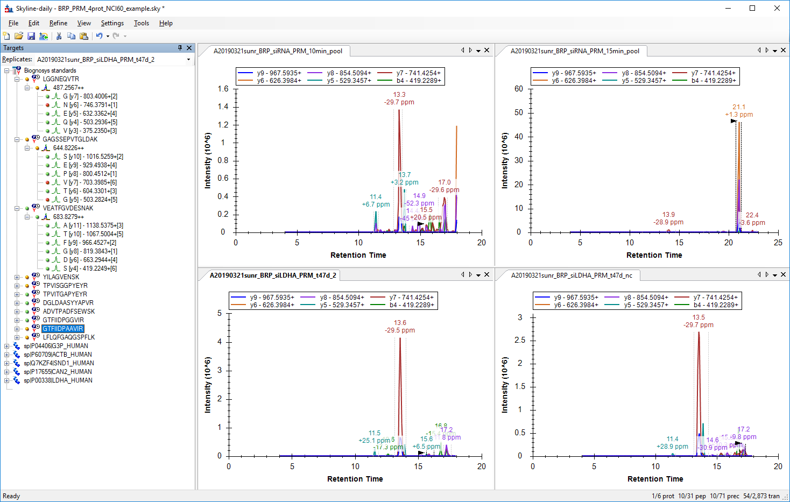
Task: Pin the Targets panel with pushpin
Action: (x=180, y=48)
